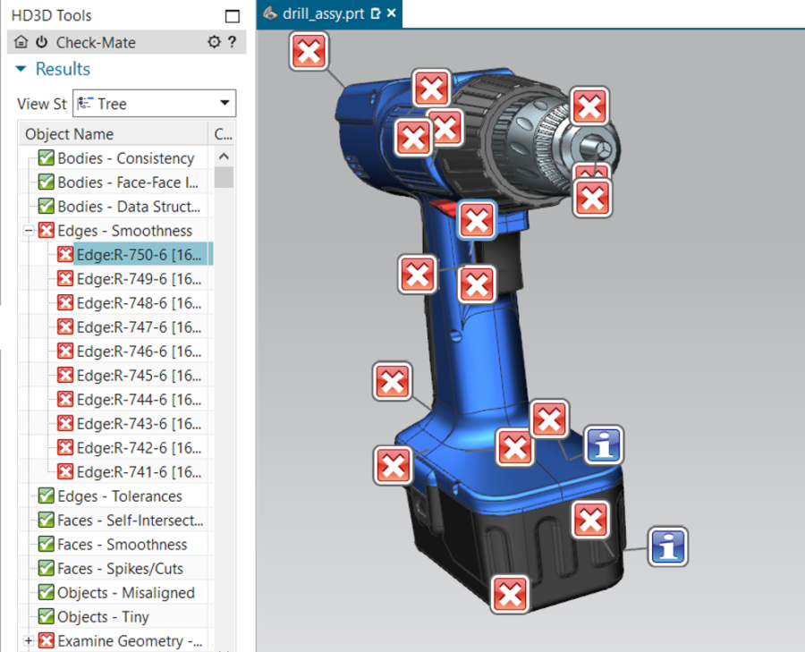
Task: Click the Check-Mate home icon
Action: tap(21, 42)
